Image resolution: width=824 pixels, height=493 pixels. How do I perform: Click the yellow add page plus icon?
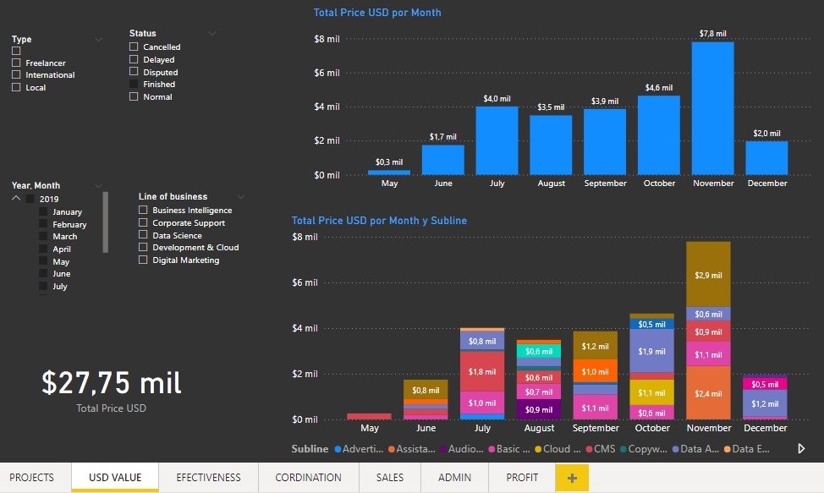pos(572,478)
